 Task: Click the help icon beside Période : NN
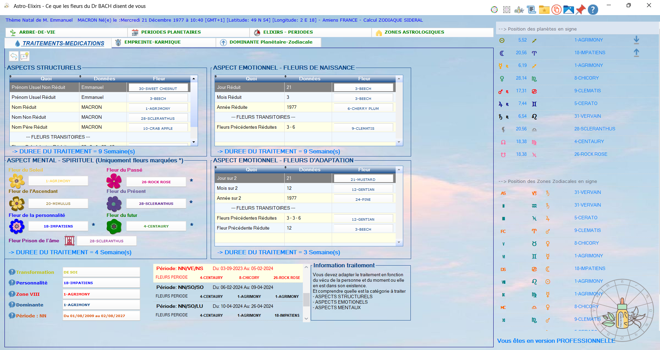pos(12,315)
